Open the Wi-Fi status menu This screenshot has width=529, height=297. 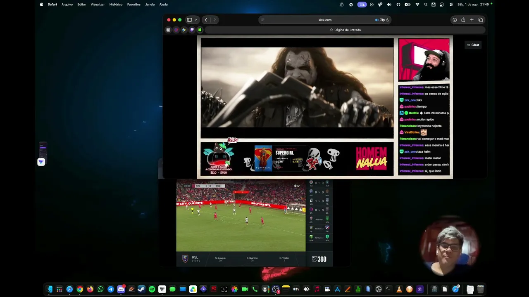(417, 5)
